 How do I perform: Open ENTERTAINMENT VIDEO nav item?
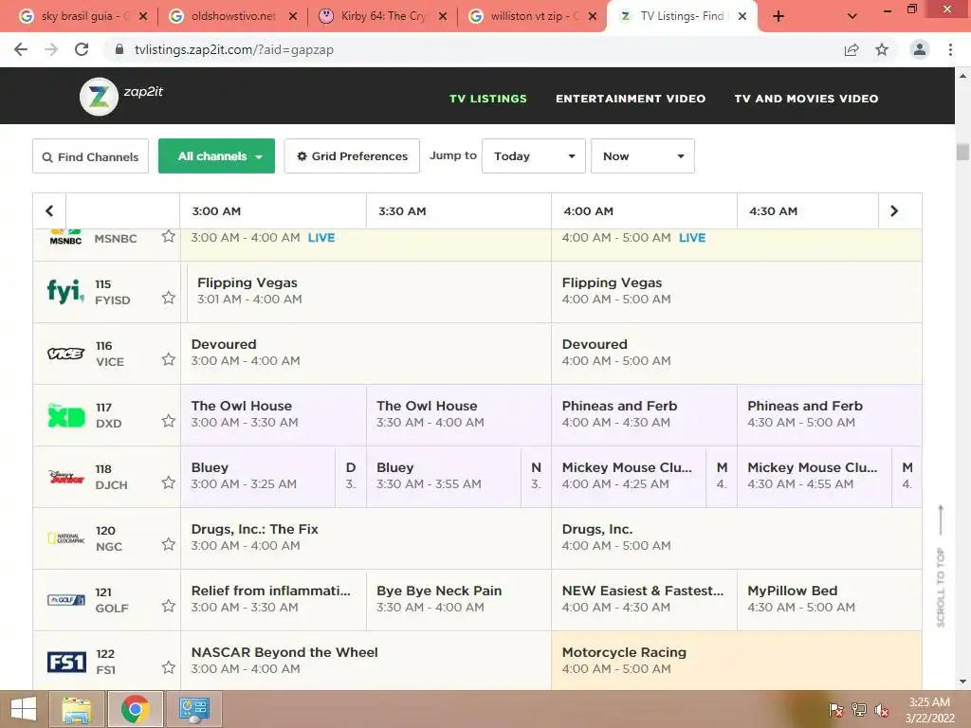[x=631, y=99]
